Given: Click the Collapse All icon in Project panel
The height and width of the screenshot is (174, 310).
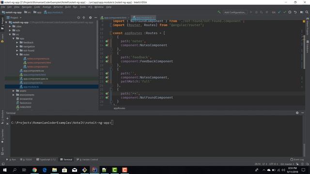Looking at the screenshot, I should 84,17.
